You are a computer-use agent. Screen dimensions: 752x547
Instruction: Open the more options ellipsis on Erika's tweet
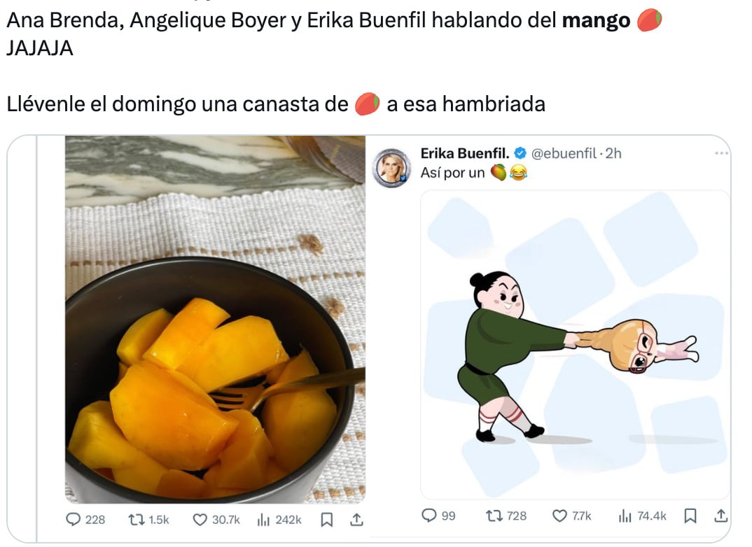click(x=722, y=153)
